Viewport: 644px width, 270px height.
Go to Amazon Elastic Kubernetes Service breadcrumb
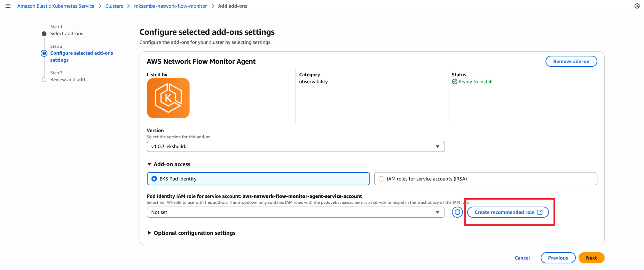(x=56, y=6)
